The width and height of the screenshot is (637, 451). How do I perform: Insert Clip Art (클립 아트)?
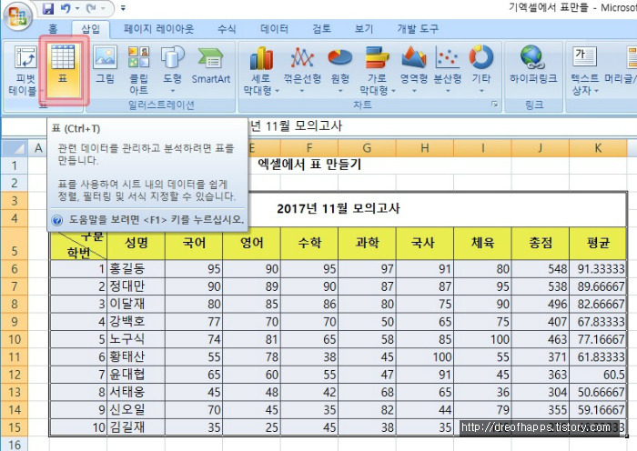(138, 70)
